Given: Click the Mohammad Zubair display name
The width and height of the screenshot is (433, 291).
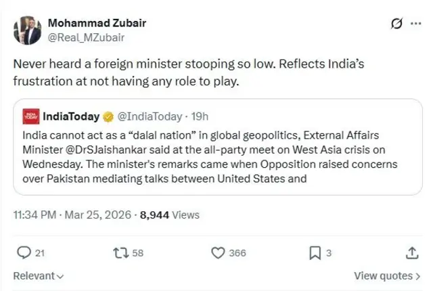Looking at the screenshot, I should [96, 22].
